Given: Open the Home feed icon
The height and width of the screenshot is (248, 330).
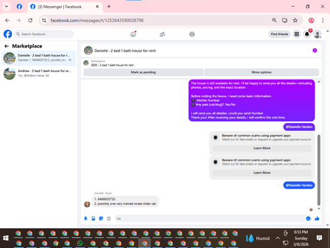Looking at the screenshot, I should tap(133, 34).
